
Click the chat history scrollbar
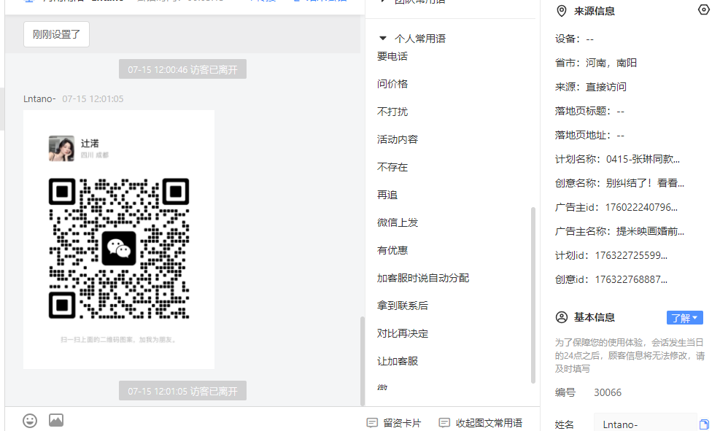[363, 361]
